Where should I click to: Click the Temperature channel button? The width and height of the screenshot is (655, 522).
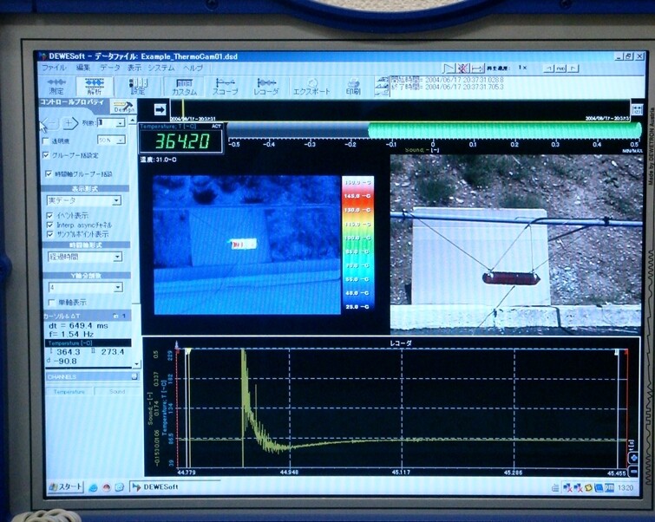coord(69,392)
